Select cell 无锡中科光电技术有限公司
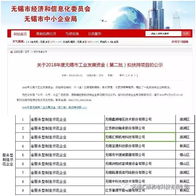 coord(140,181)
